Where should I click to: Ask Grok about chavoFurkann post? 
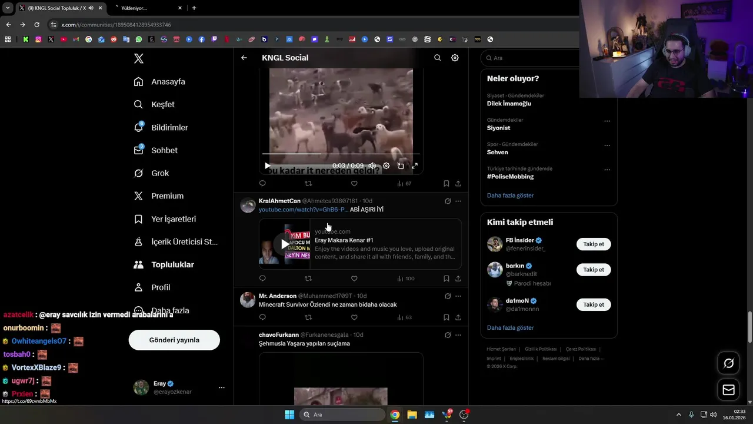point(448,335)
